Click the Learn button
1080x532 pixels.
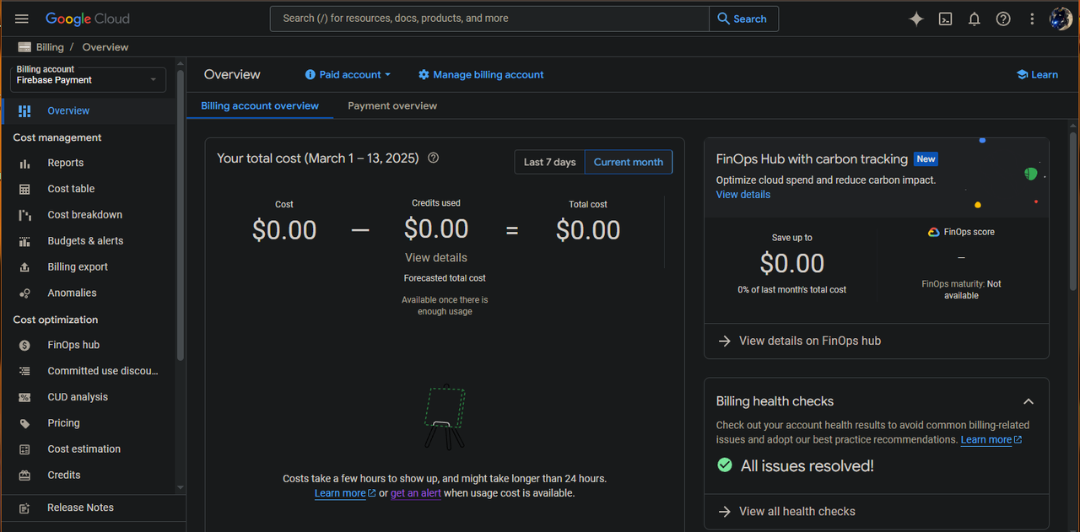[1037, 74]
